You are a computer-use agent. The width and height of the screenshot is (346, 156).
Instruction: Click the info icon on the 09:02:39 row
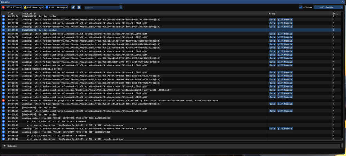(3, 69)
